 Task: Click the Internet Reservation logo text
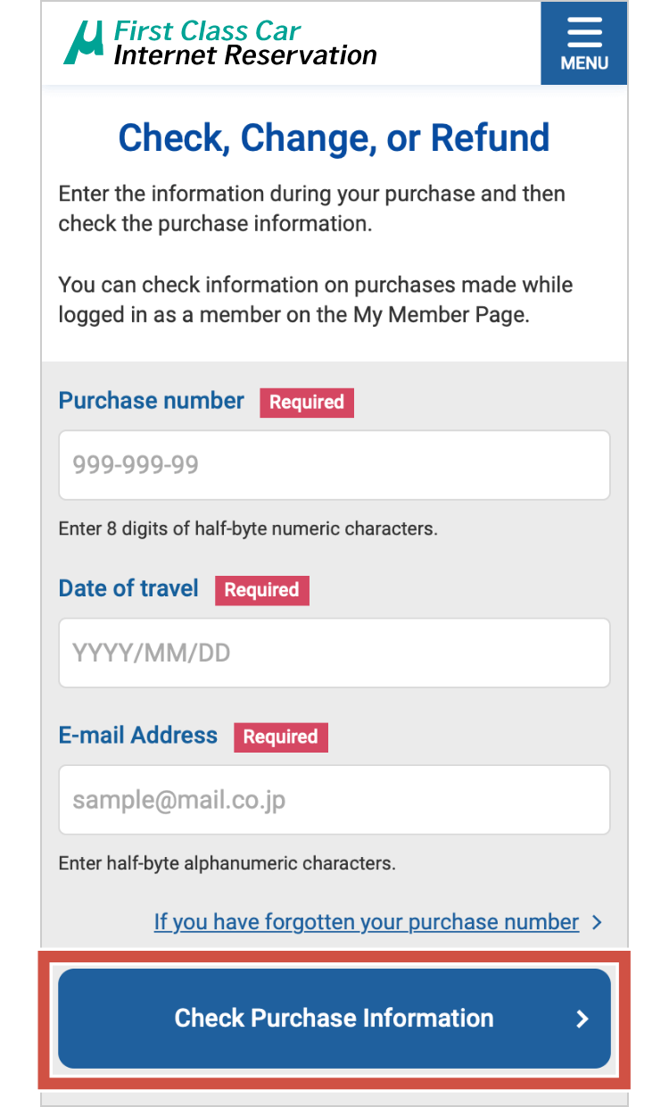(x=245, y=55)
